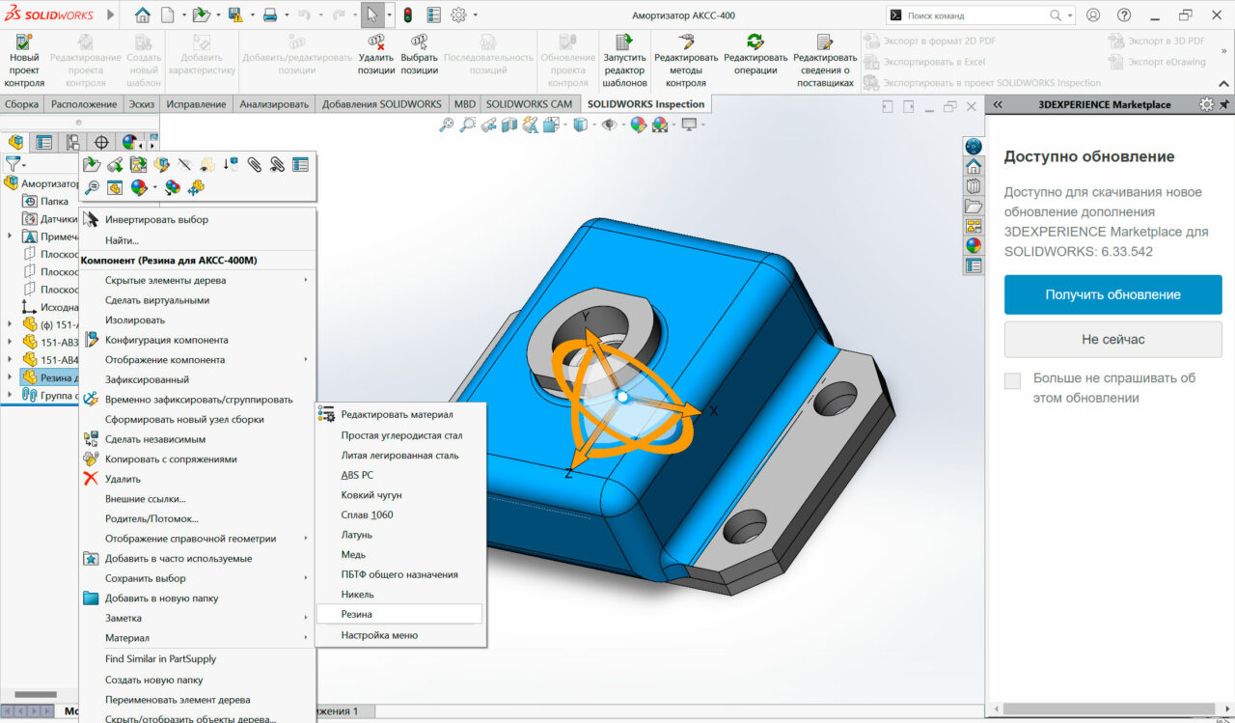Click Редактировать методы контроля
This screenshot has width=1235, height=723.
click(x=686, y=61)
